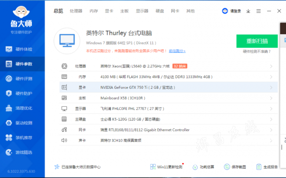Click 已连接鲁大师云数据中心 status text
The height and width of the screenshot is (178, 286).
(x=81, y=167)
